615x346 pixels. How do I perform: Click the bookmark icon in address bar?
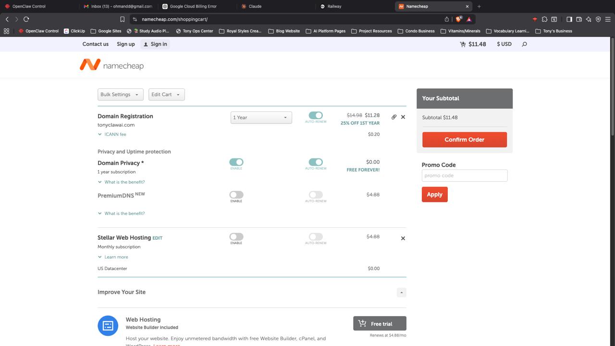pos(123,19)
